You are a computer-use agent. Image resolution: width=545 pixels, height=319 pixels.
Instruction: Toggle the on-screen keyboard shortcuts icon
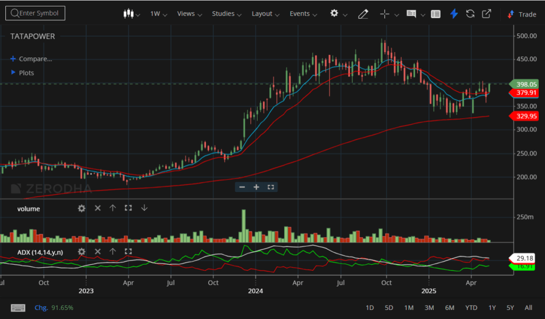[x=18, y=308]
